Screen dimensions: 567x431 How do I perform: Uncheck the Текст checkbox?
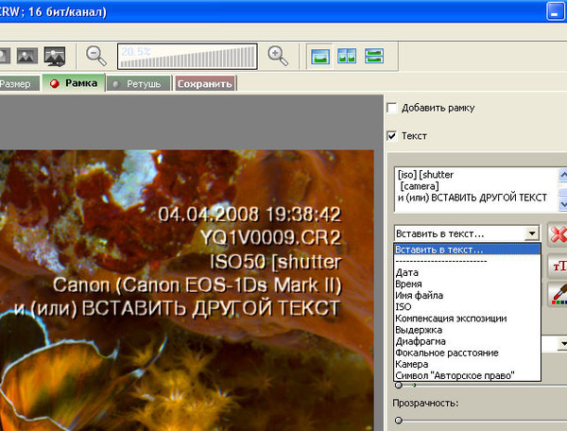(392, 136)
